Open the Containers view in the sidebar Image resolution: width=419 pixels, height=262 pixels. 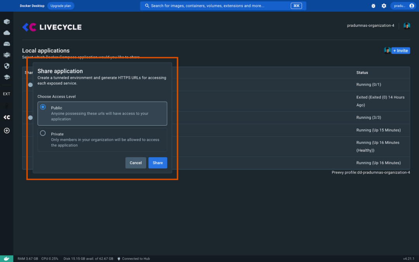[7, 22]
